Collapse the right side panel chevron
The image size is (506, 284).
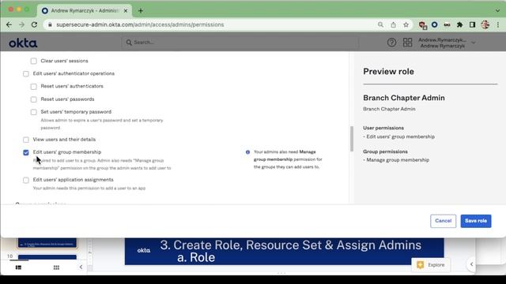471,264
